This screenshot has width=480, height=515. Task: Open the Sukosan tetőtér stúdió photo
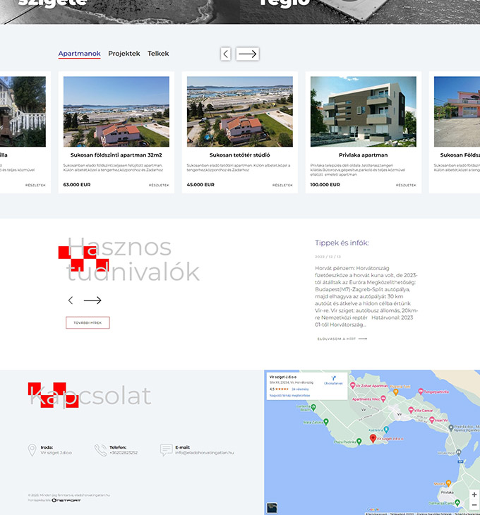240,111
